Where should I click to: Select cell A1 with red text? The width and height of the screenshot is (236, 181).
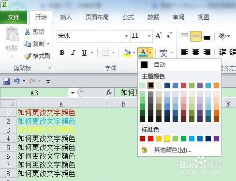coord(61,112)
